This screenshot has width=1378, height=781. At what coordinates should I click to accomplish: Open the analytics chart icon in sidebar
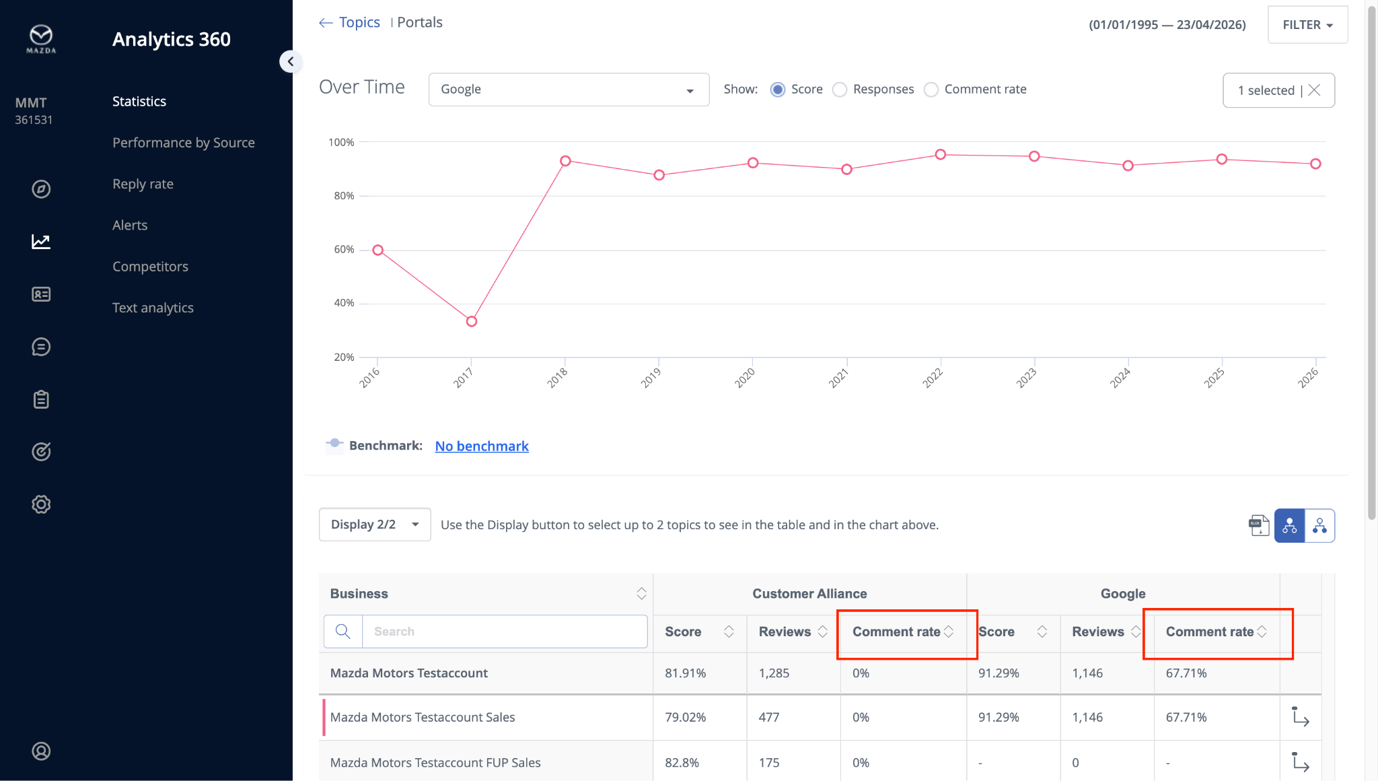(x=41, y=242)
